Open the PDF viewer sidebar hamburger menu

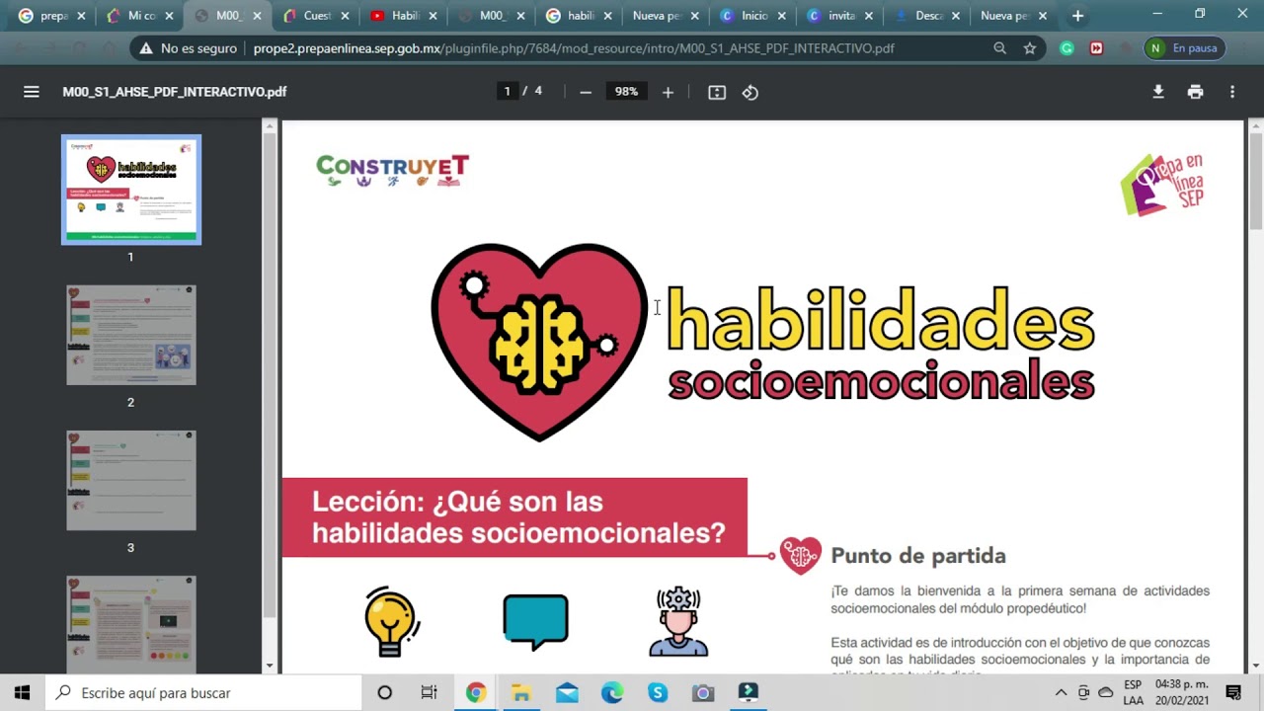32,92
